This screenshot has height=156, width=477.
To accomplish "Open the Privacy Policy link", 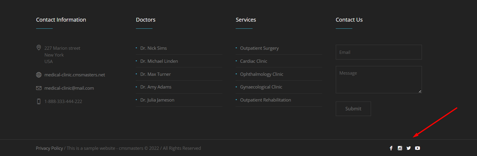I will pyautogui.click(x=49, y=148).
